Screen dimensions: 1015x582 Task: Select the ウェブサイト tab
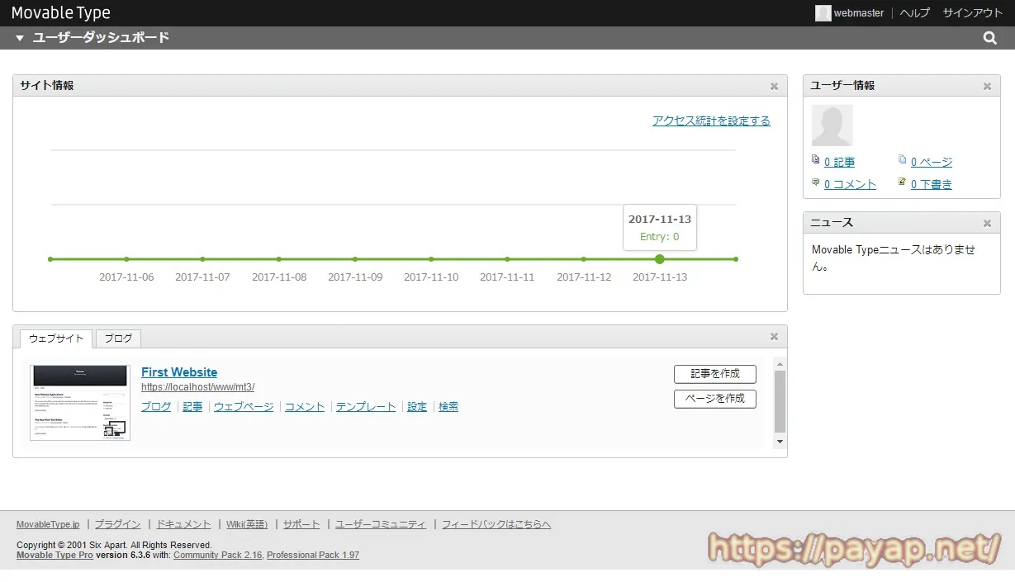(x=56, y=338)
